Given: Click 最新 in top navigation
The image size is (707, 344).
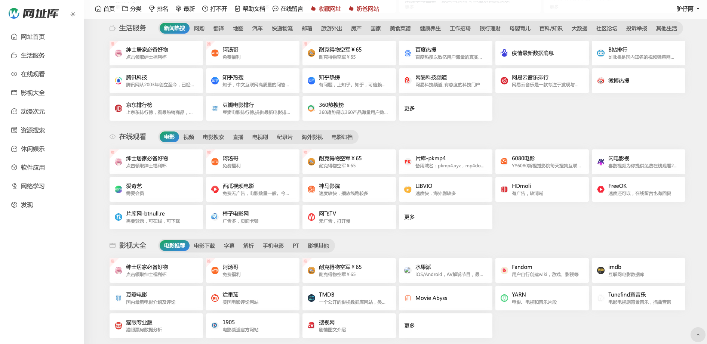Looking at the screenshot, I should click(185, 9).
